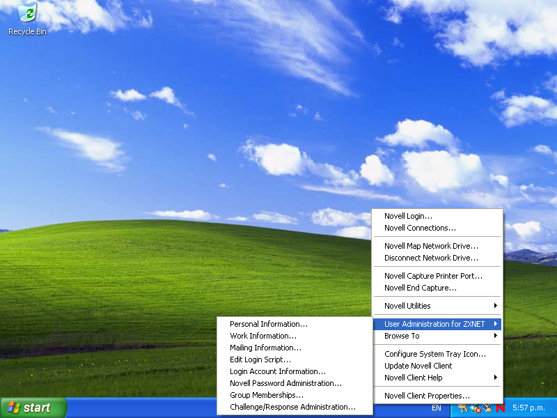
Task: Open the Windows start menu
Action: (33, 408)
